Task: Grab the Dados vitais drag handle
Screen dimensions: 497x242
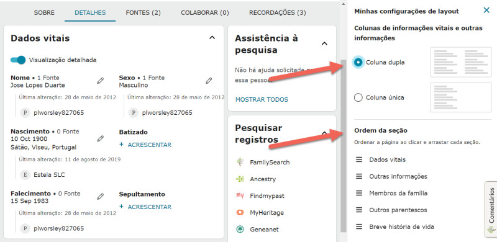Action: tap(359, 159)
